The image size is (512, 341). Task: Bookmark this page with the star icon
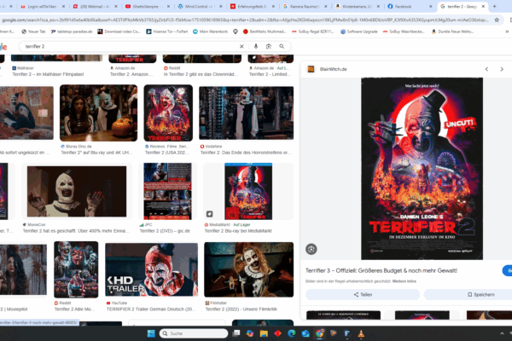tap(497, 20)
